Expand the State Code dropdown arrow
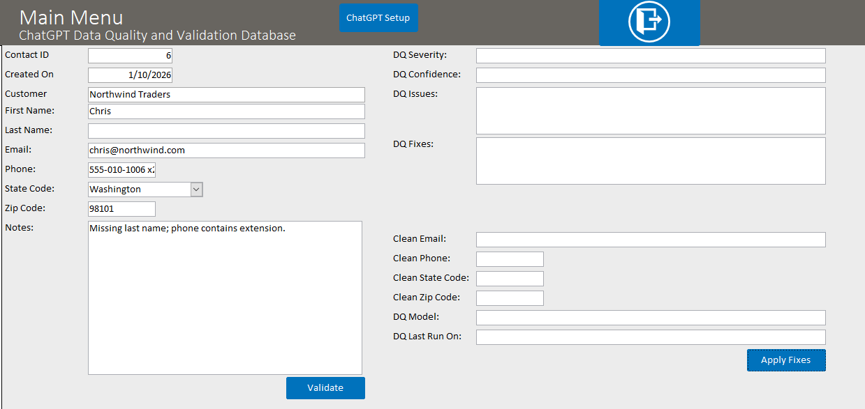Viewport: 865px width, 409px height. pos(196,190)
